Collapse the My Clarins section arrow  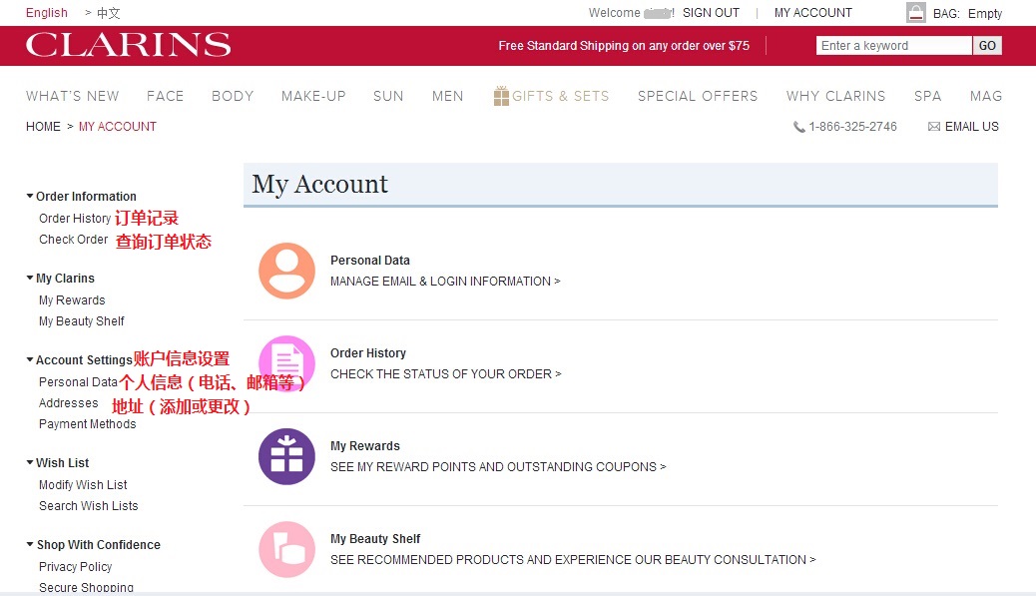[30, 279]
